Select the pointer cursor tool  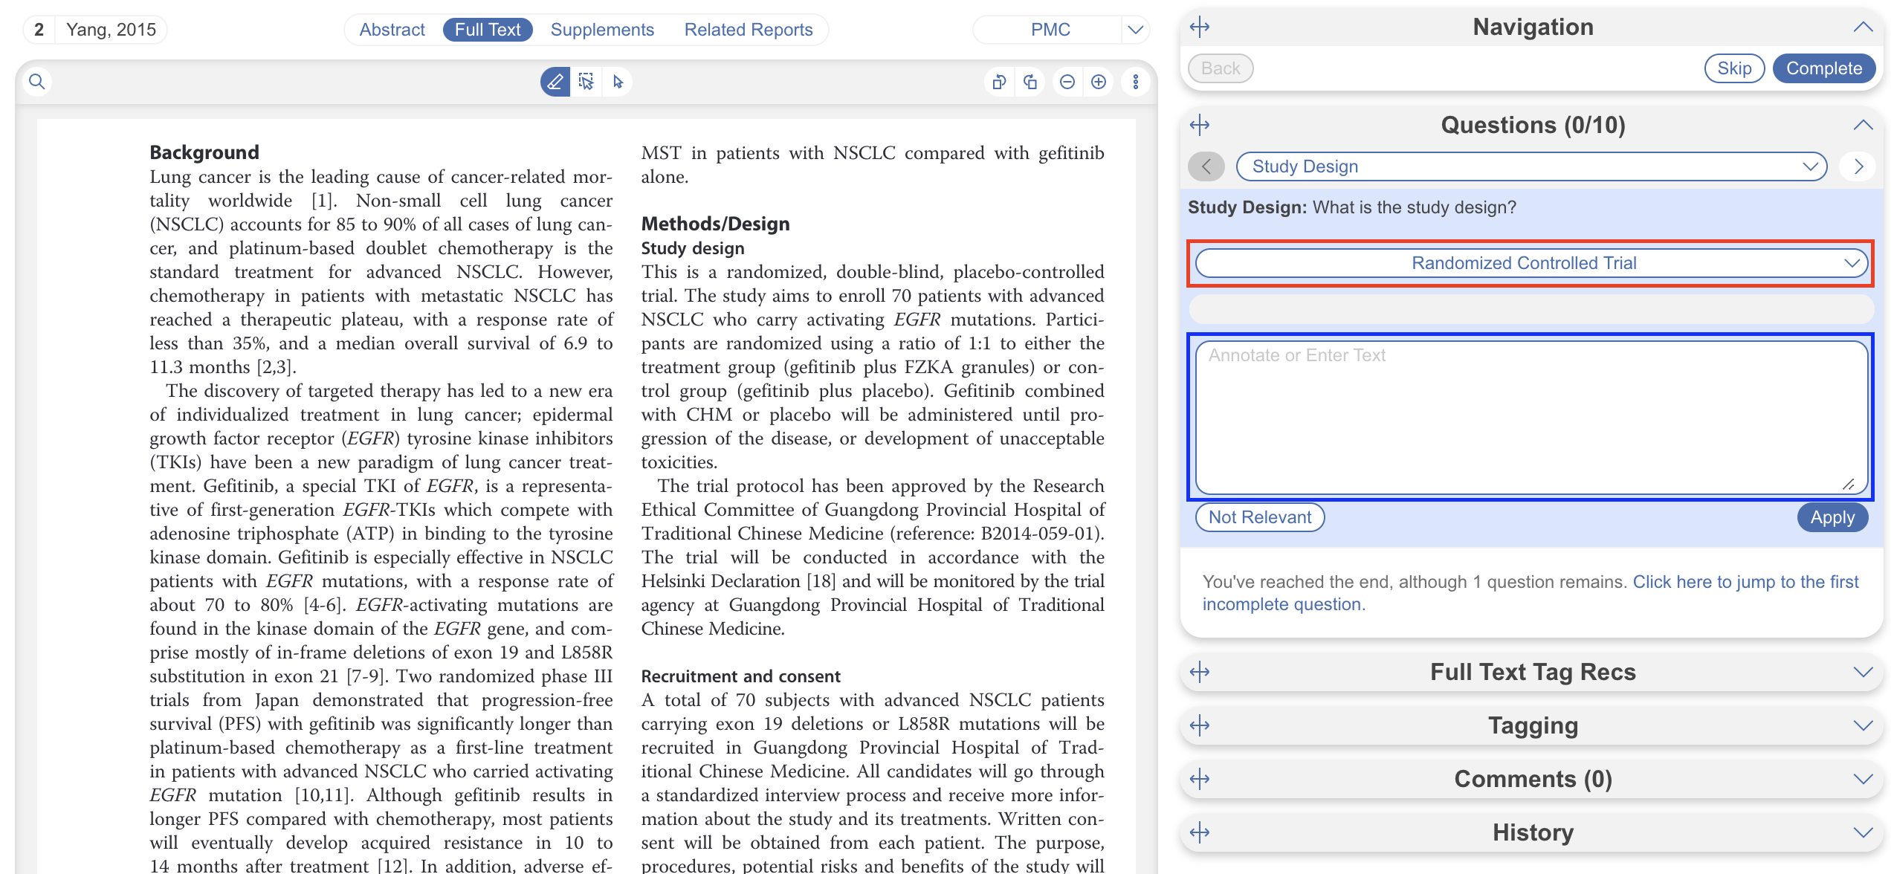[618, 82]
